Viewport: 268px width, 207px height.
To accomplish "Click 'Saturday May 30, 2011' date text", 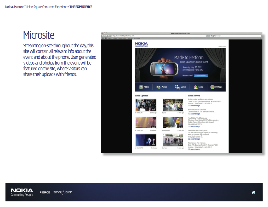I will (x=192, y=67).
